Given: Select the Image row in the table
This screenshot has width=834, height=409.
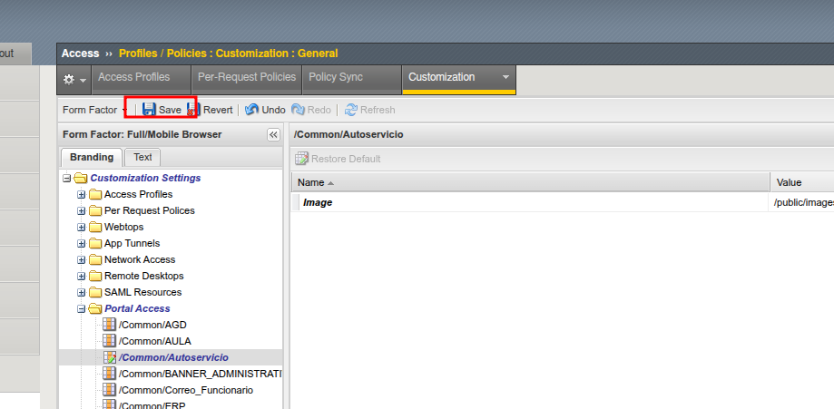Looking at the screenshot, I should pos(318,202).
